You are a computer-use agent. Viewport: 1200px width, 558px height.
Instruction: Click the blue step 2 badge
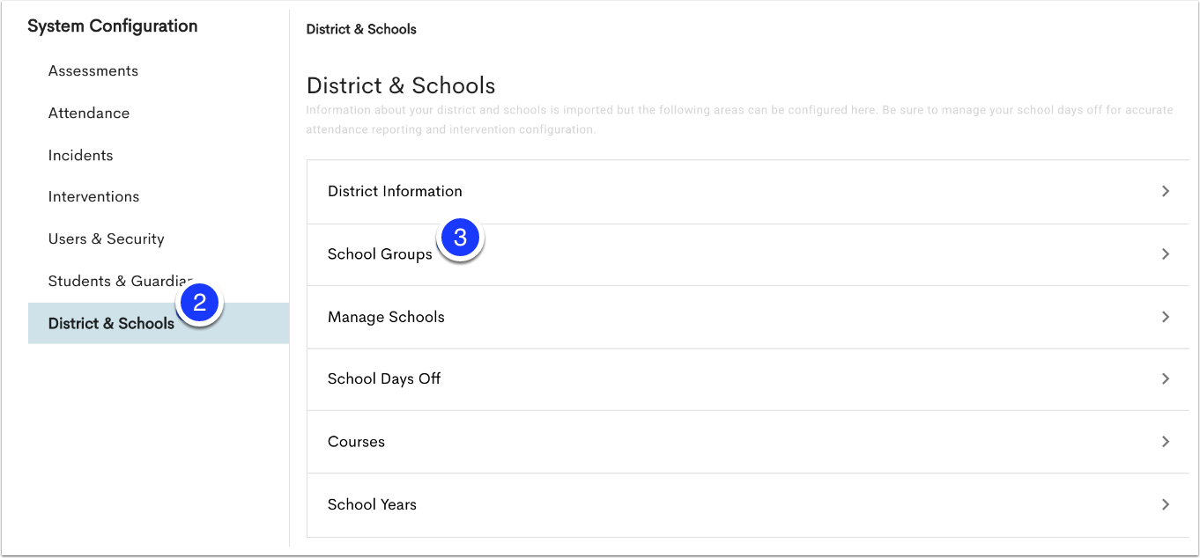coord(200,304)
